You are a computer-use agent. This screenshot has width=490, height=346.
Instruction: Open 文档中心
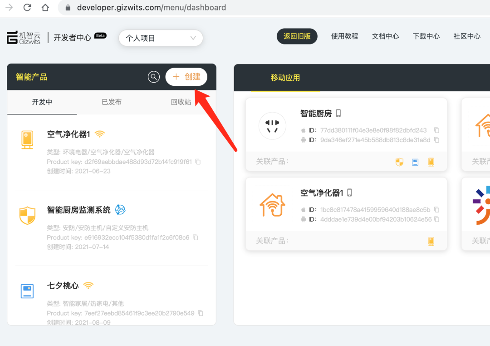tap(385, 36)
